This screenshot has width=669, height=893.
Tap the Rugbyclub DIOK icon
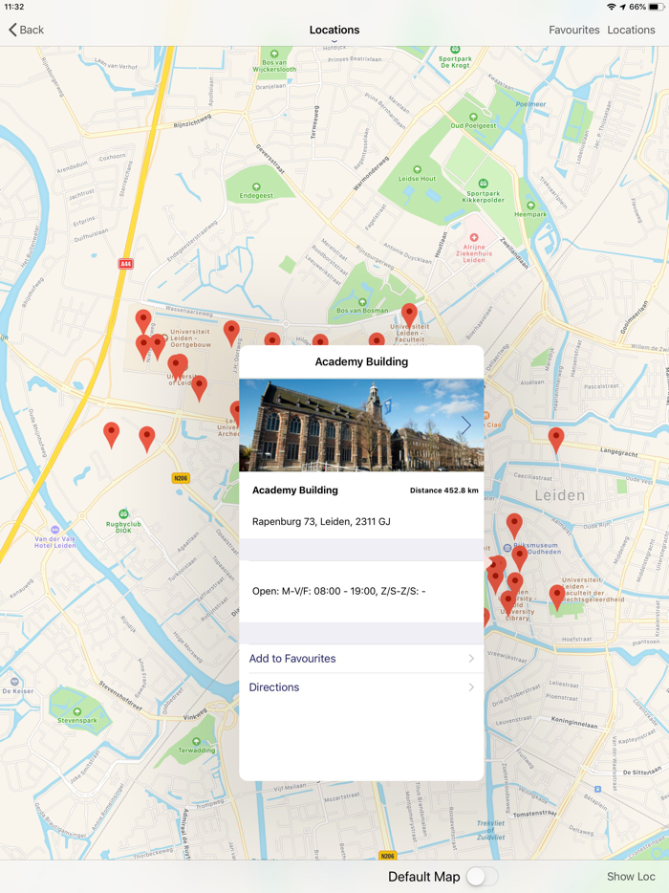pos(123,513)
